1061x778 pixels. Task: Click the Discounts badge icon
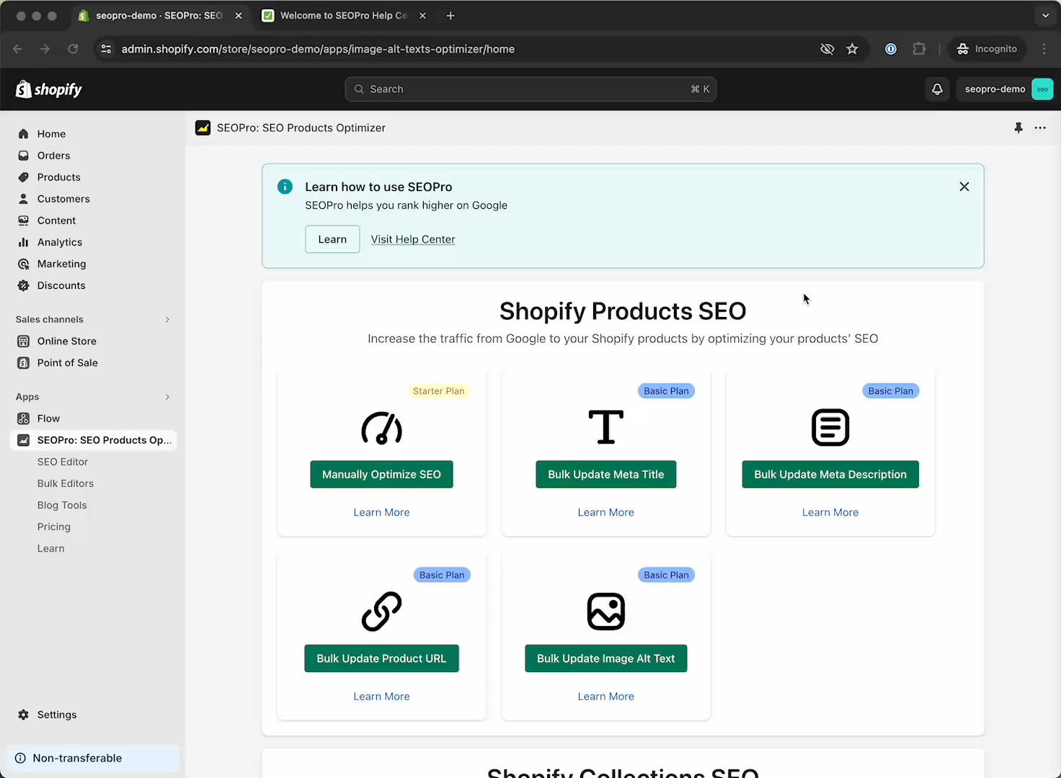[24, 285]
